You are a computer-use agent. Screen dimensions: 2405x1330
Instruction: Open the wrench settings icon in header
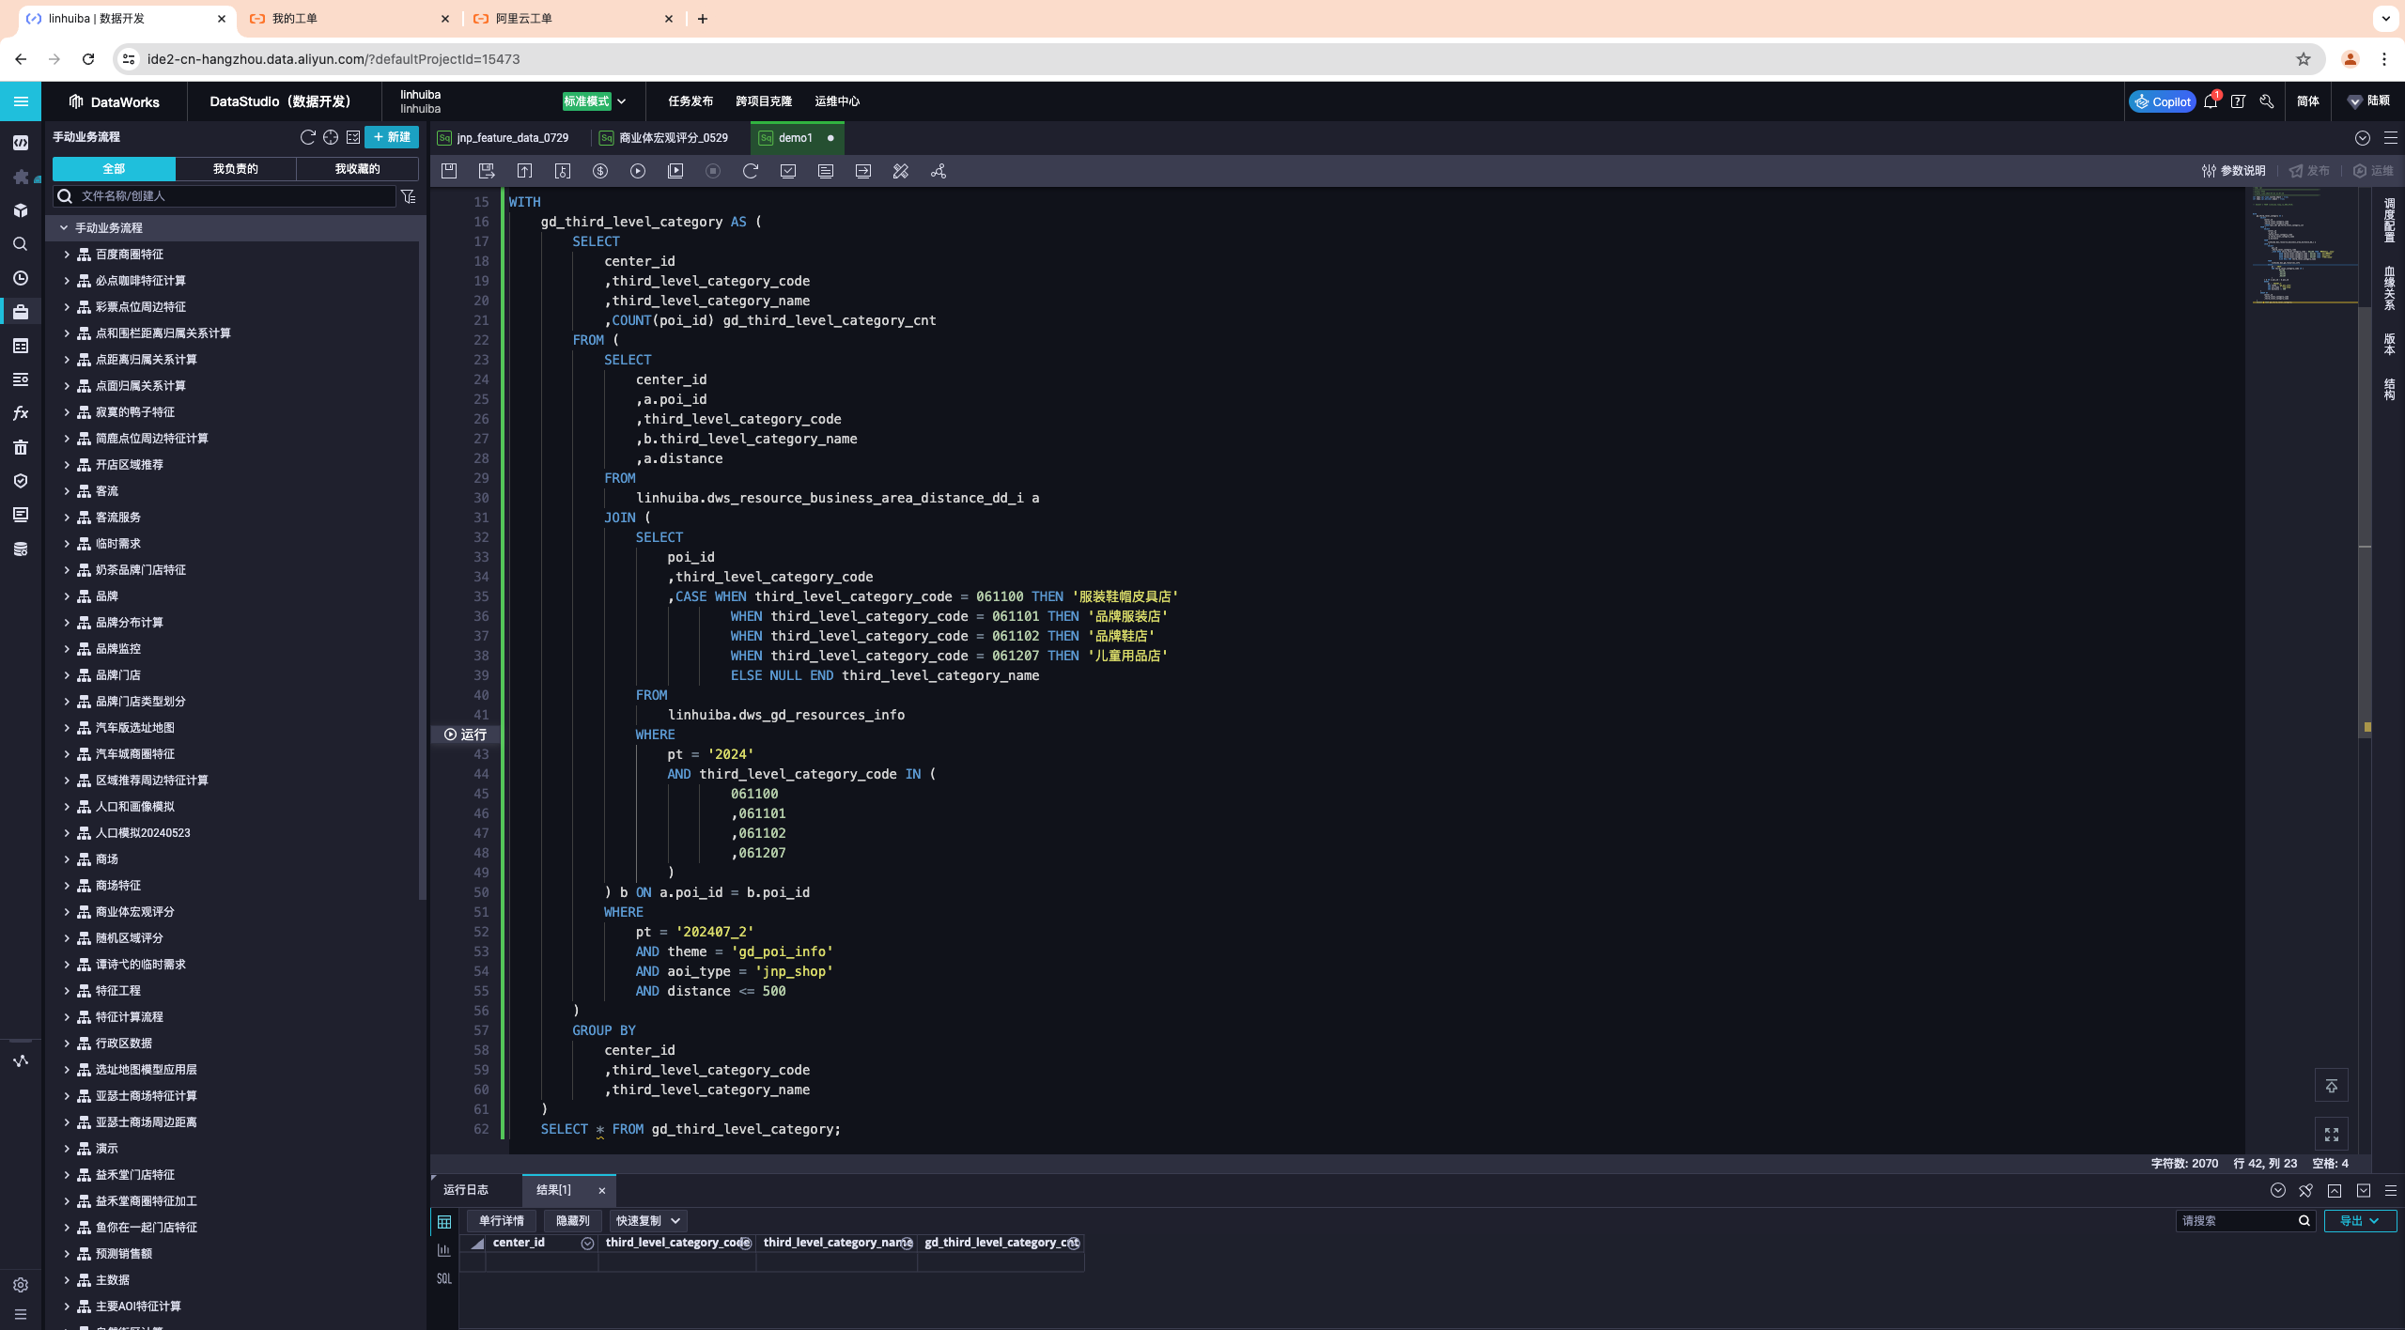point(2267,101)
